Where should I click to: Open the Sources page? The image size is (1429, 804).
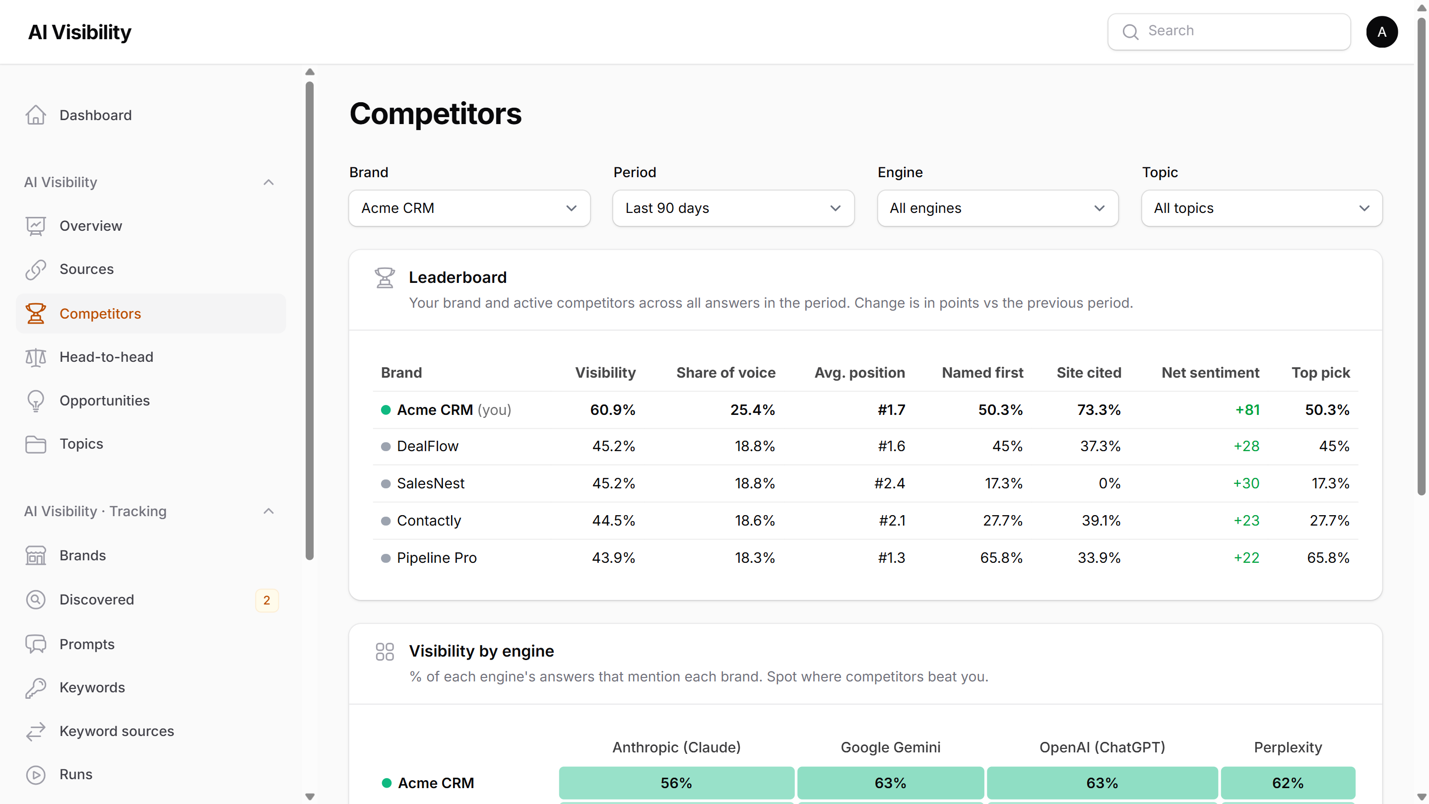point(151,269)
